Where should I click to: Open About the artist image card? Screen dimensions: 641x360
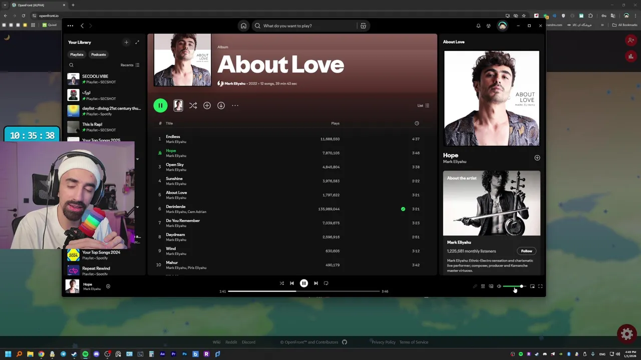(492, 203)
